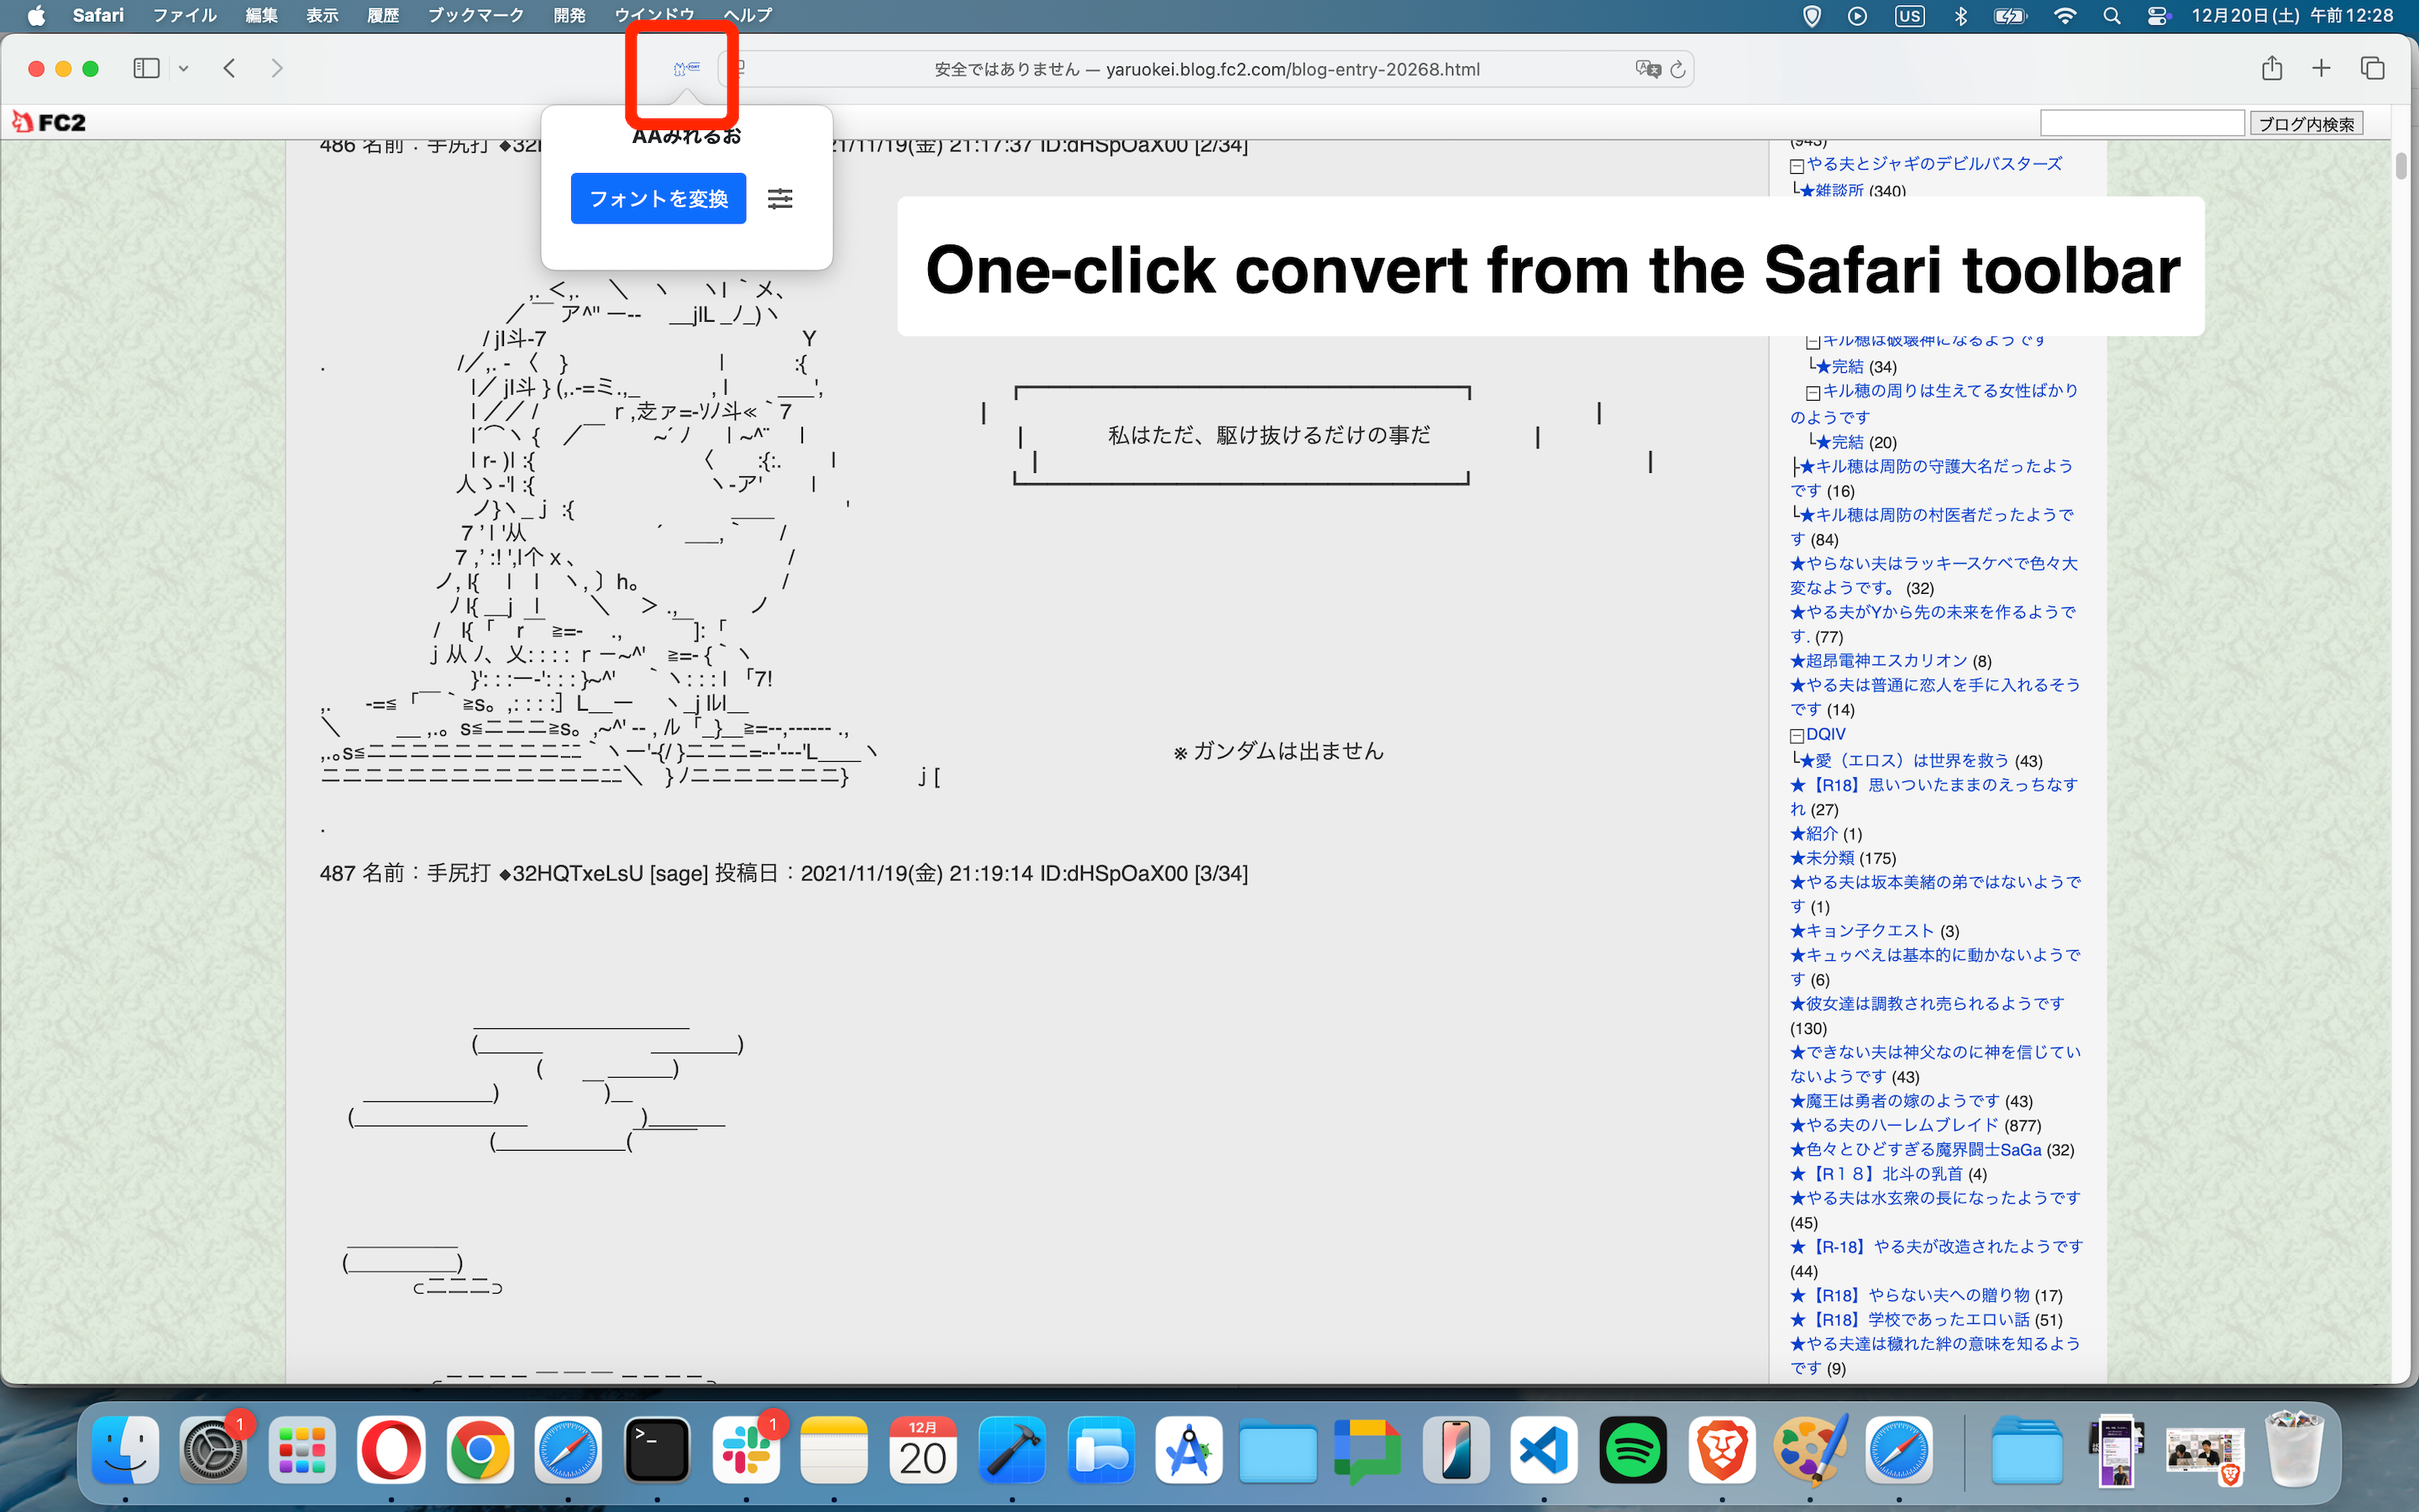2419x1512 pixels.
Task: Open Notes from the Dock
Action: point(834,1449)
